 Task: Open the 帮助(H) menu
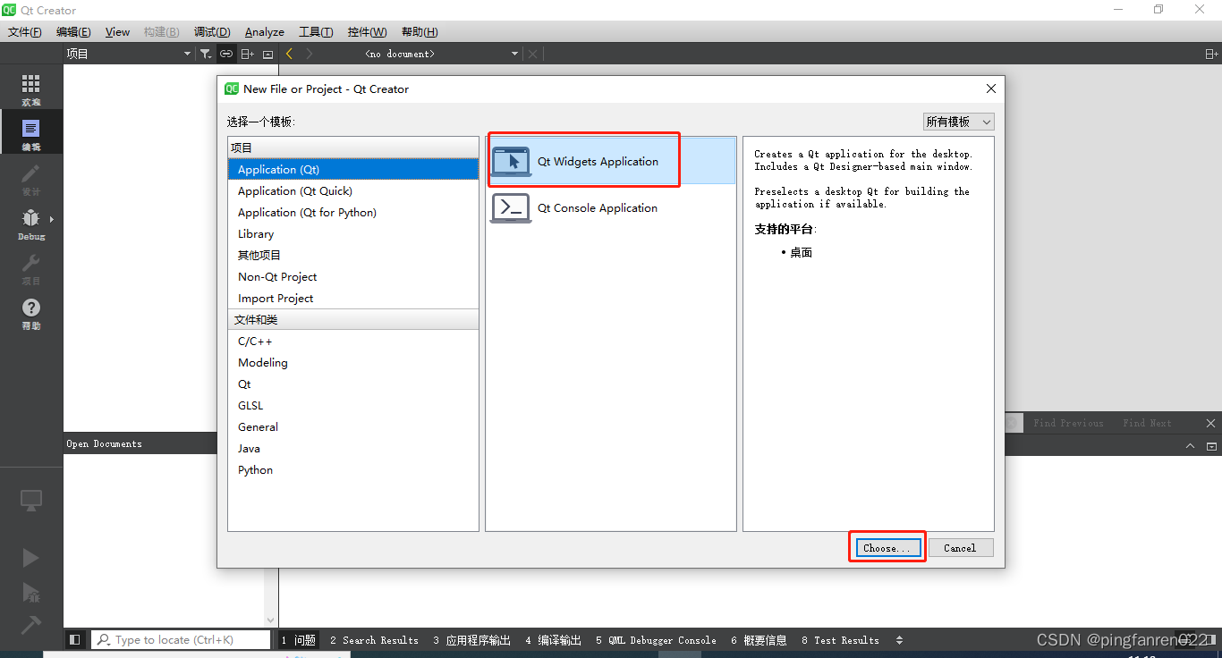pos(420,32)
